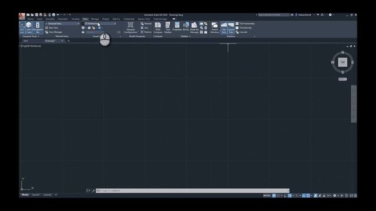Viewport: 376px width, 211px height.
Task: Click Switch Windows button
Action: coord(214,28)
